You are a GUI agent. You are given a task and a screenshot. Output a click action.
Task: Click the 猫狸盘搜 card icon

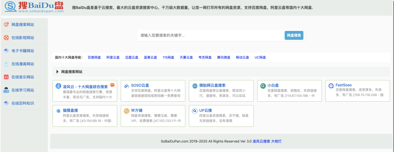click(x=58, y=111)
